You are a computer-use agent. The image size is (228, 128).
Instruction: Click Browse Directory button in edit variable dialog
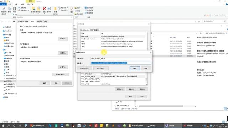[84, 68]
